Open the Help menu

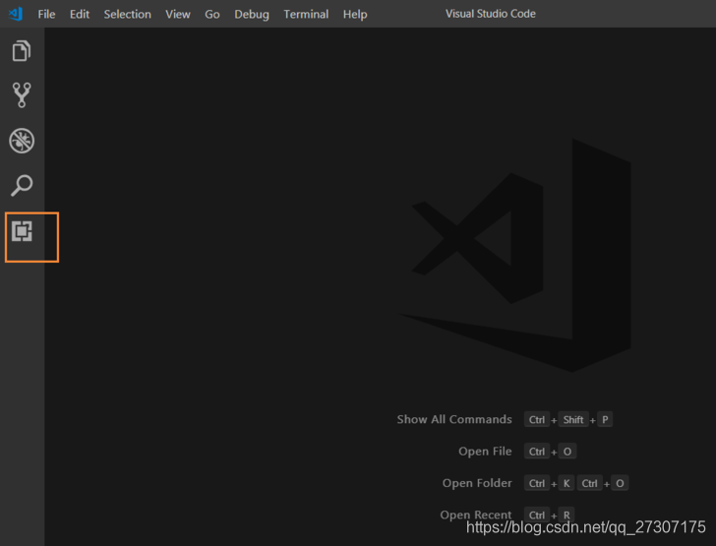coord(355,14)
